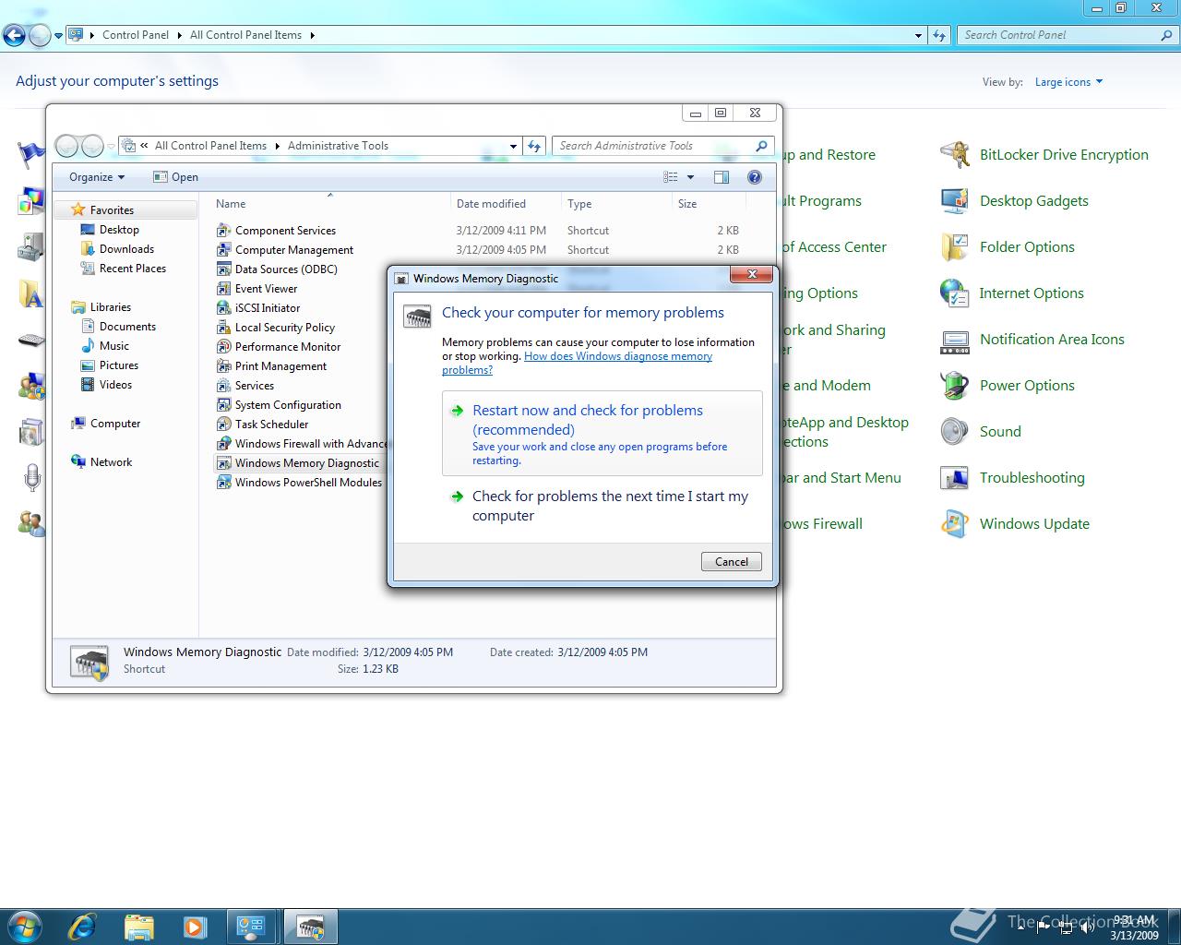Select iSCSI Initiator icon
The image size is (1181, 945).
[x=223, y=307]
